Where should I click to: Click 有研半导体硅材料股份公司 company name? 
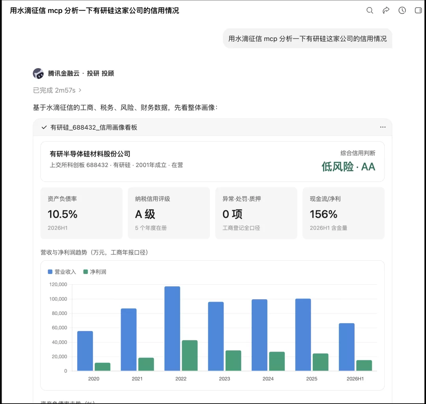90,154
